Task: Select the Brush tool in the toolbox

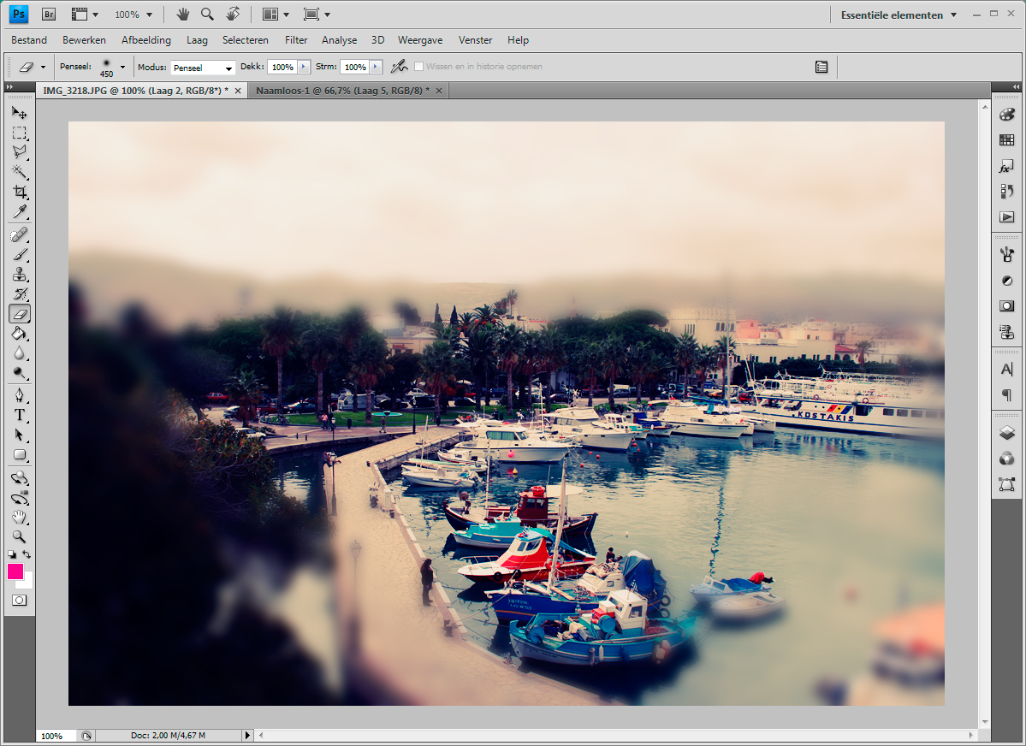Action: (x=20, y=255)
